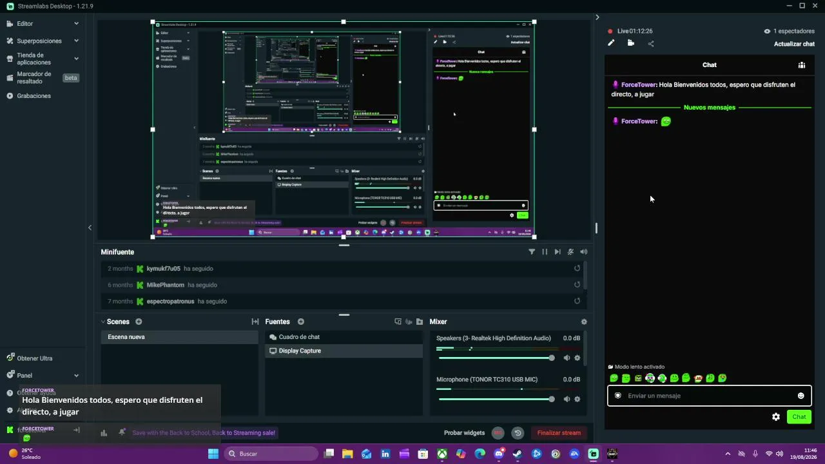Set the Speakers volume slider
The width and height of the screenshot is (825, 464).
tap(496, 358)
